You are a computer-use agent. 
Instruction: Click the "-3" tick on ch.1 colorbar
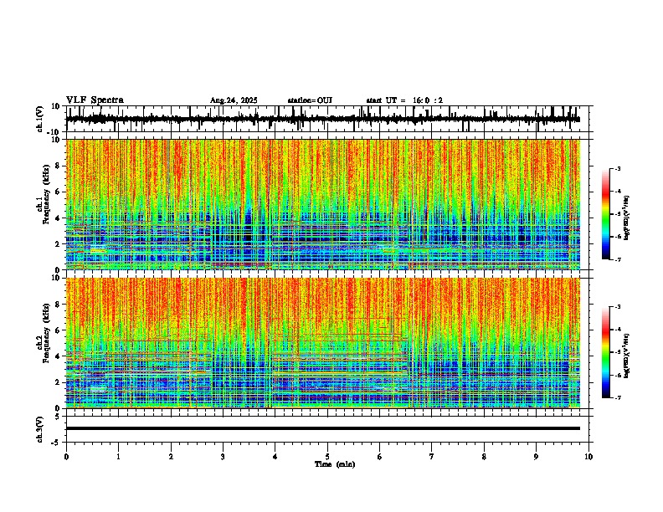tap(617, 169)
